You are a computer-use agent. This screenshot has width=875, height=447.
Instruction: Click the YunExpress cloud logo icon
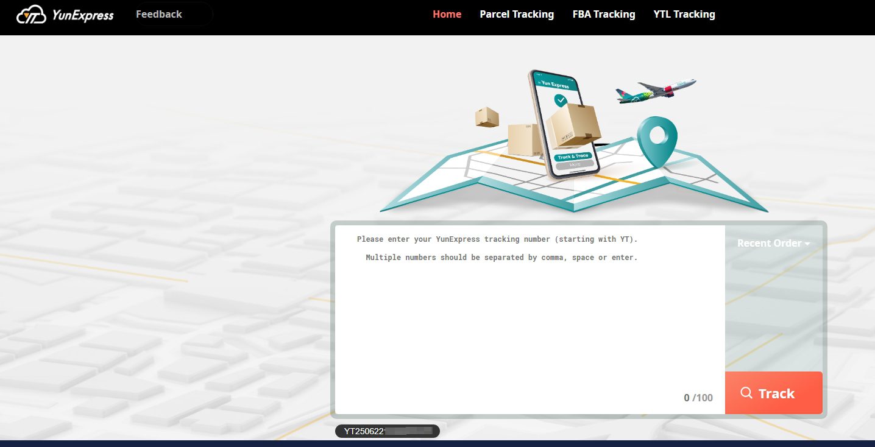click(x=32, y=15)
